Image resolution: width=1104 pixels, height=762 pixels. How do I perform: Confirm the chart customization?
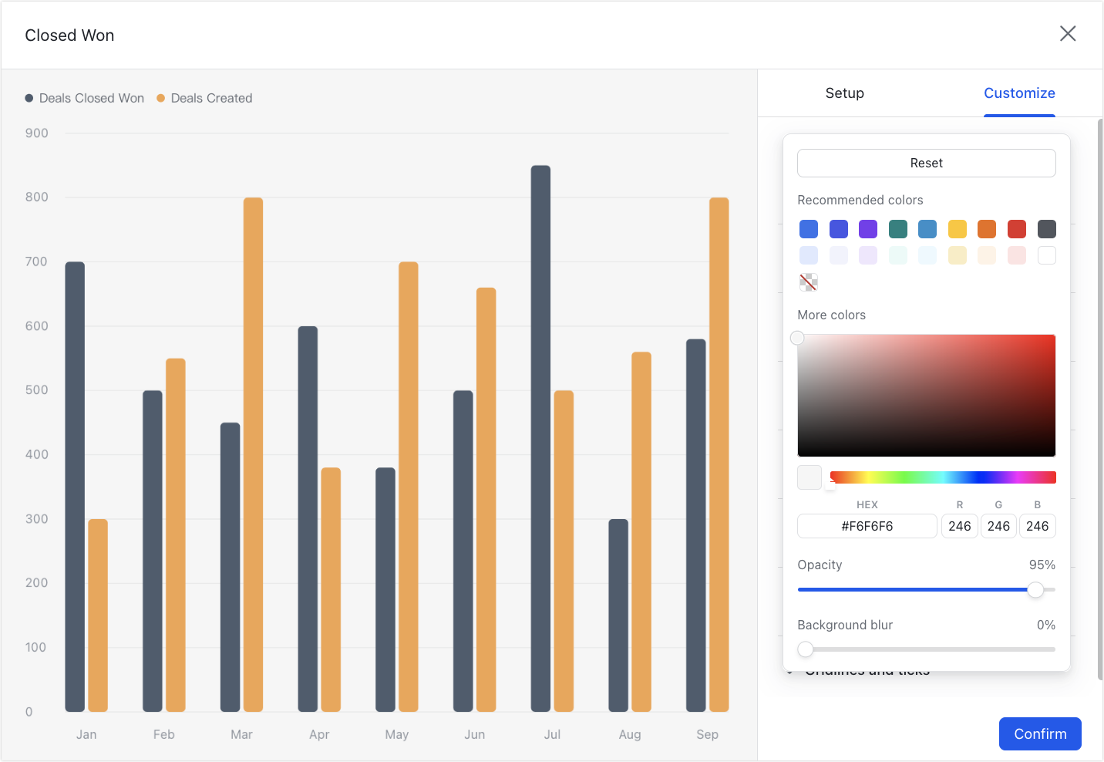pos(1040,733)
